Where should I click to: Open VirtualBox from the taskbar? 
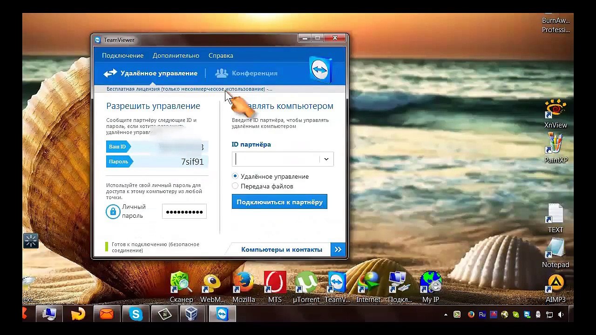(x=191, y=315)
